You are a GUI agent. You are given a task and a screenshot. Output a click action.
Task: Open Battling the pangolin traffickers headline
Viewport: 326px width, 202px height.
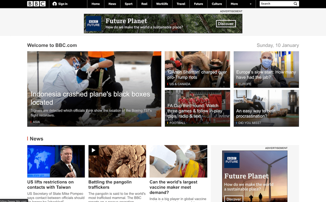pos(110,185)
